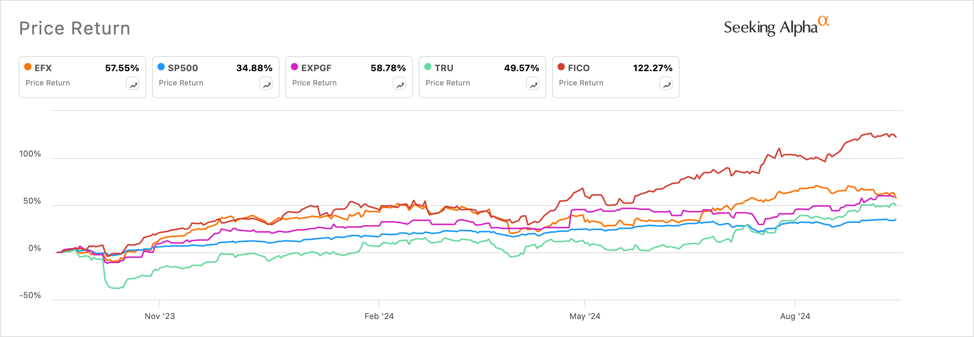Click the sparkline icon in the SP500 card
The width and height of the screenshot is (974, 337).
click(267, 84)
